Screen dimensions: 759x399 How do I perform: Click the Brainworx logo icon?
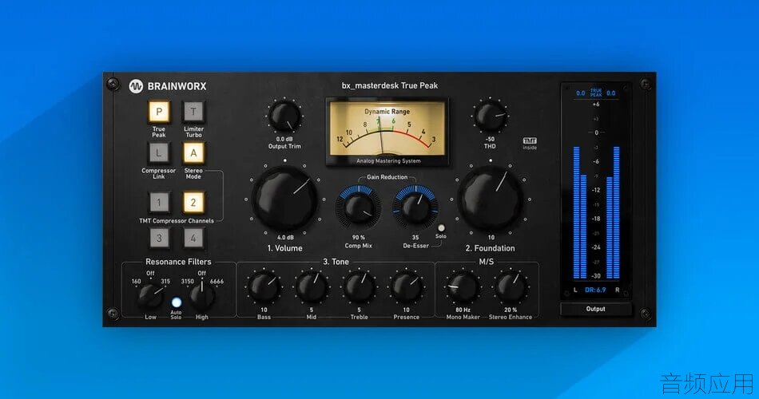[136, 86]
